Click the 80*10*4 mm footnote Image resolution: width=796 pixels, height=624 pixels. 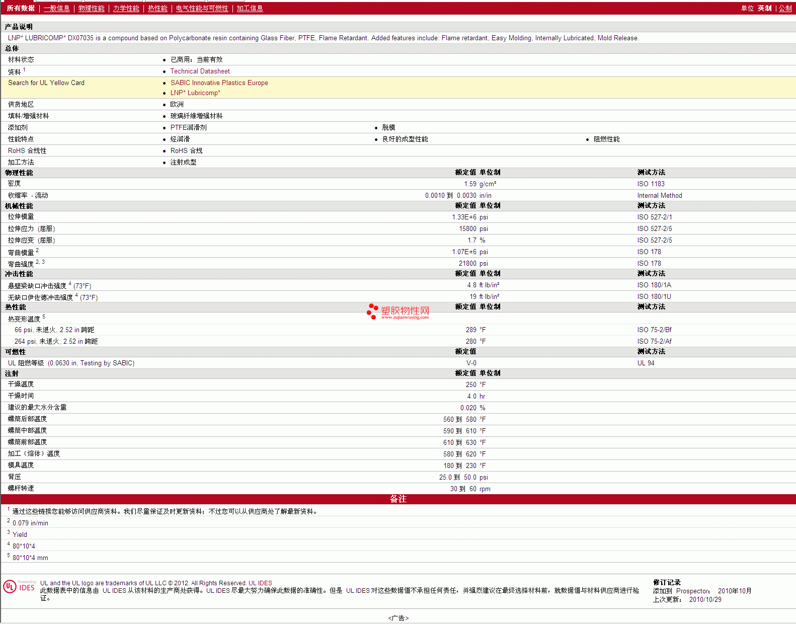tap(30, 558)
